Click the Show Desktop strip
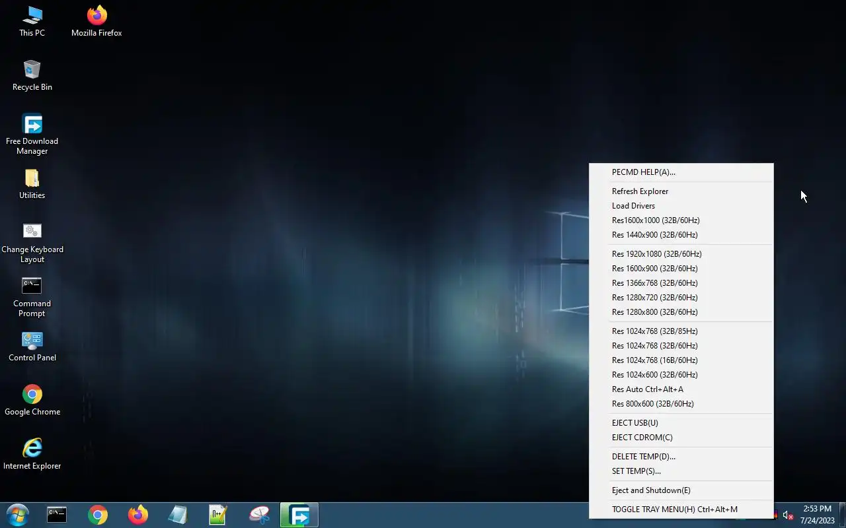The image size is (846, 528). 843,515
